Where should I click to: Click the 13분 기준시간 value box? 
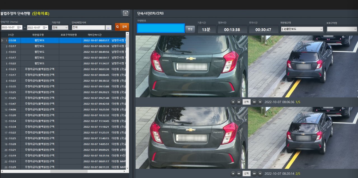tap(207, 29)
